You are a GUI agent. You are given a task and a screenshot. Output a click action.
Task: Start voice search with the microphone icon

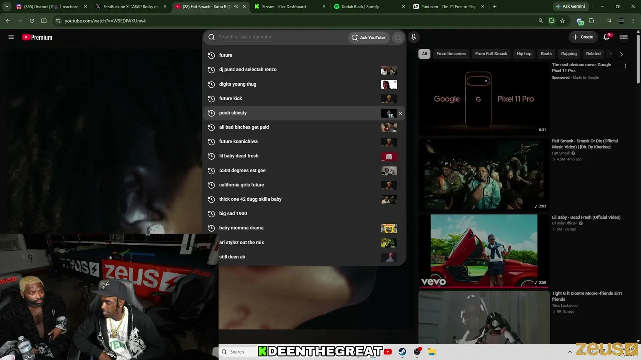pyautogui.click(x=413, y=37)
